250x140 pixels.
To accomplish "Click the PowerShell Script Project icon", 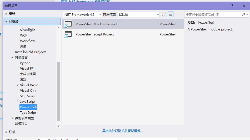I will point(68,34).
